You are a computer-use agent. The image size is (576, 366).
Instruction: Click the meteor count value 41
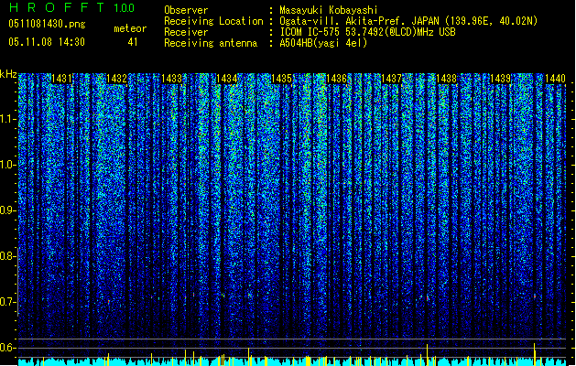coord(133,42)
